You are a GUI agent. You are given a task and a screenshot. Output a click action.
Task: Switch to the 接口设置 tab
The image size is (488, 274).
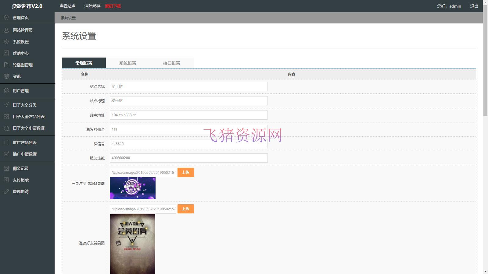point(172,63)
